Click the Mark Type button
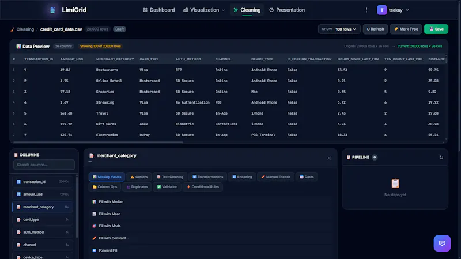The width and height of the screenshot is (461, 259). pos(406,29)
